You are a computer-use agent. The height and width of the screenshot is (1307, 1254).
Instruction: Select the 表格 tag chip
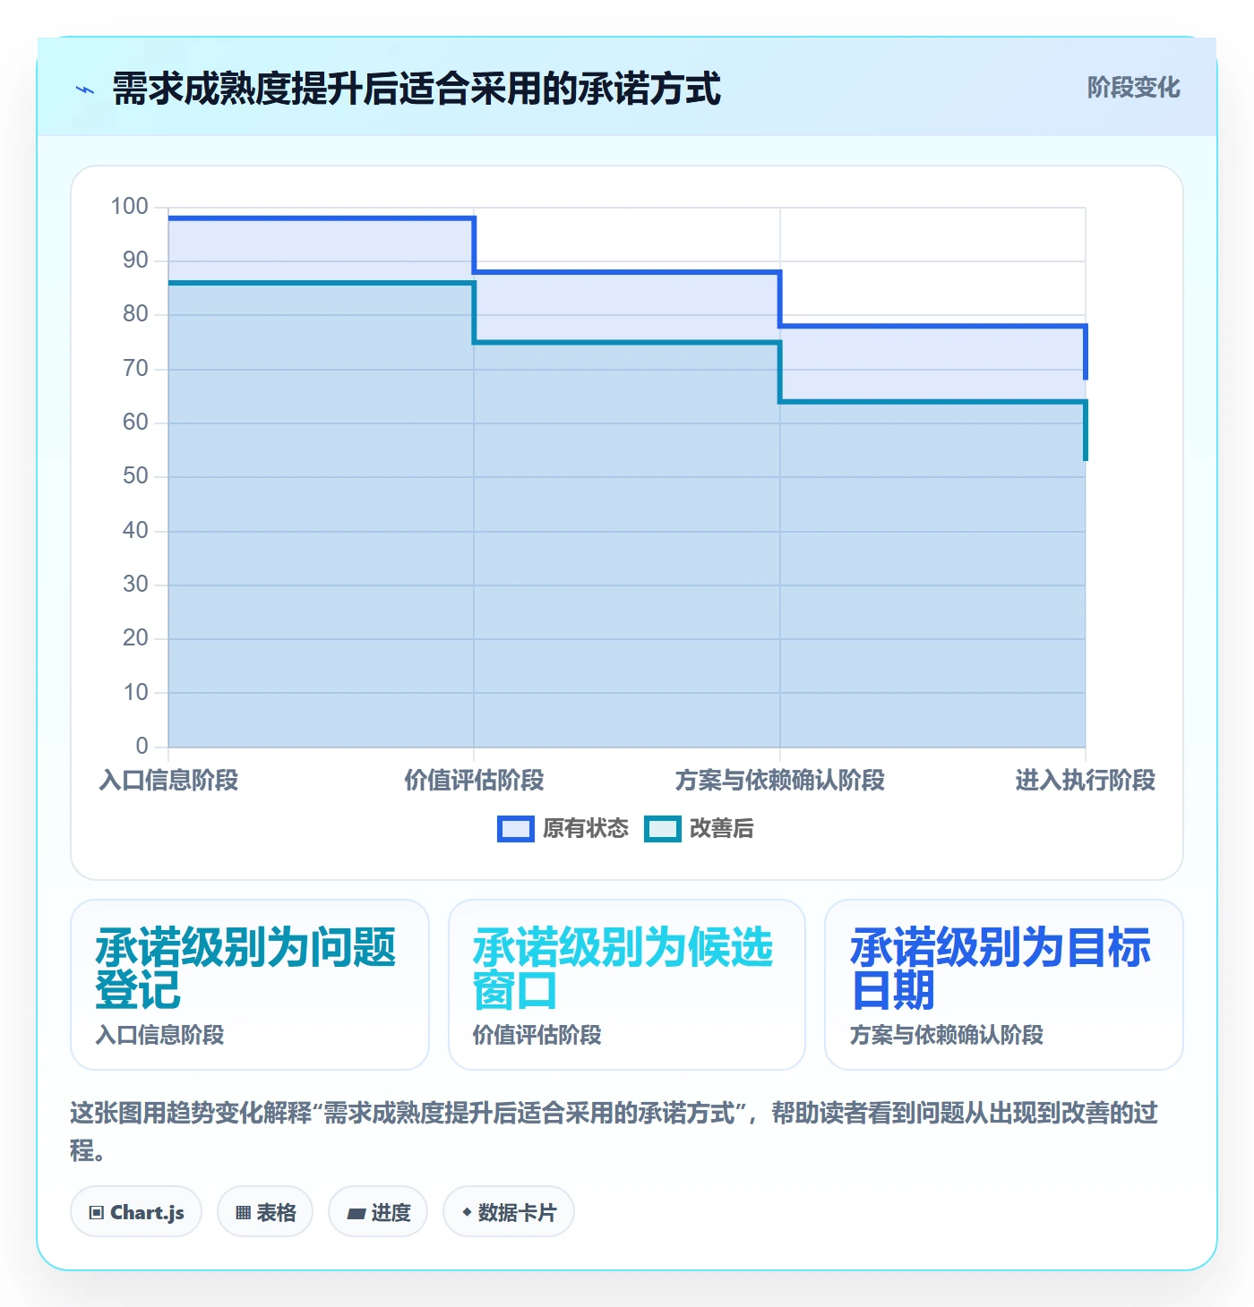pyautogui.click(x=265, y=1212)
